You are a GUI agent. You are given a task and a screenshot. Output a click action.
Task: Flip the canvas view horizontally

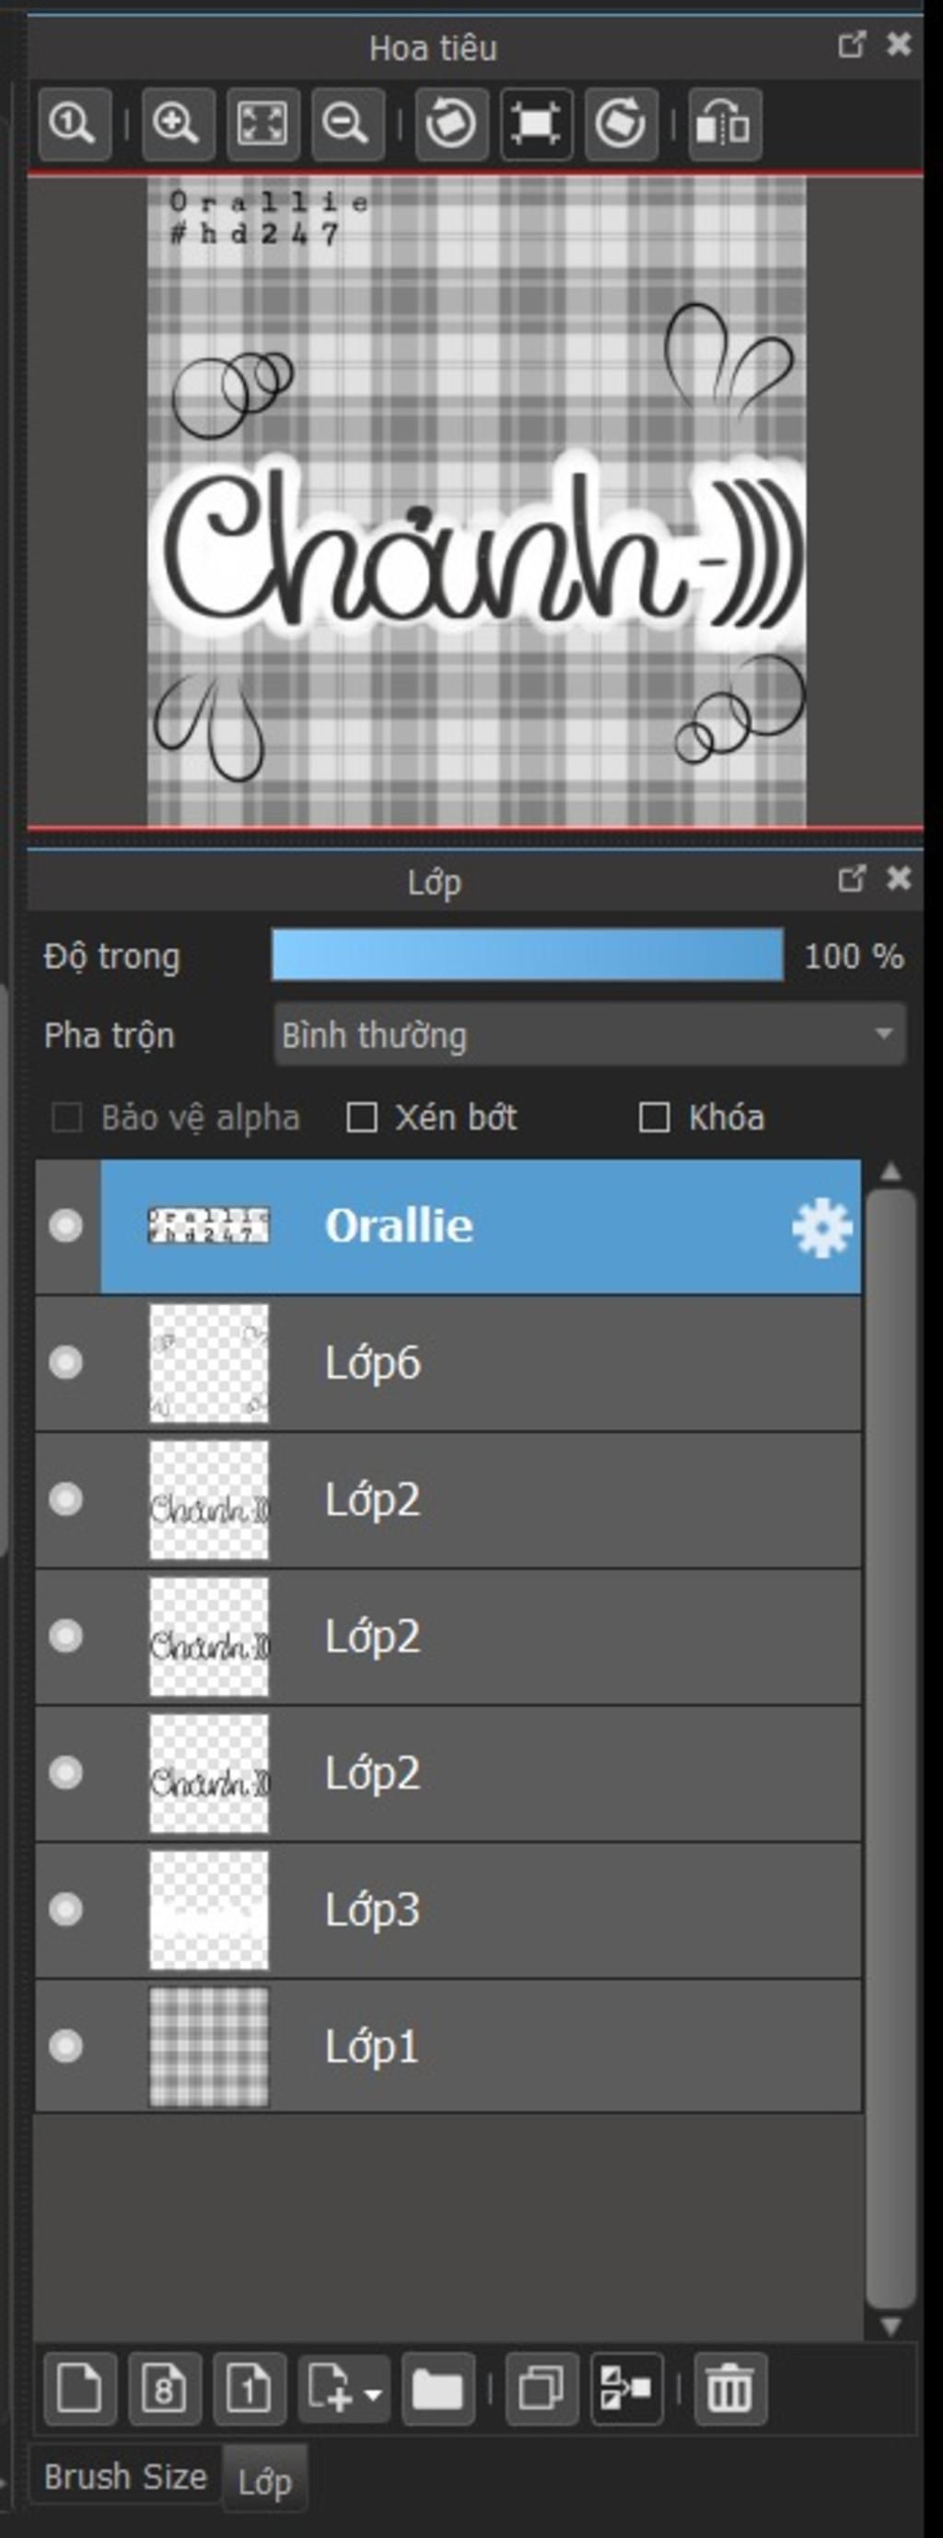pyautogui.click(x=726, y=124)
